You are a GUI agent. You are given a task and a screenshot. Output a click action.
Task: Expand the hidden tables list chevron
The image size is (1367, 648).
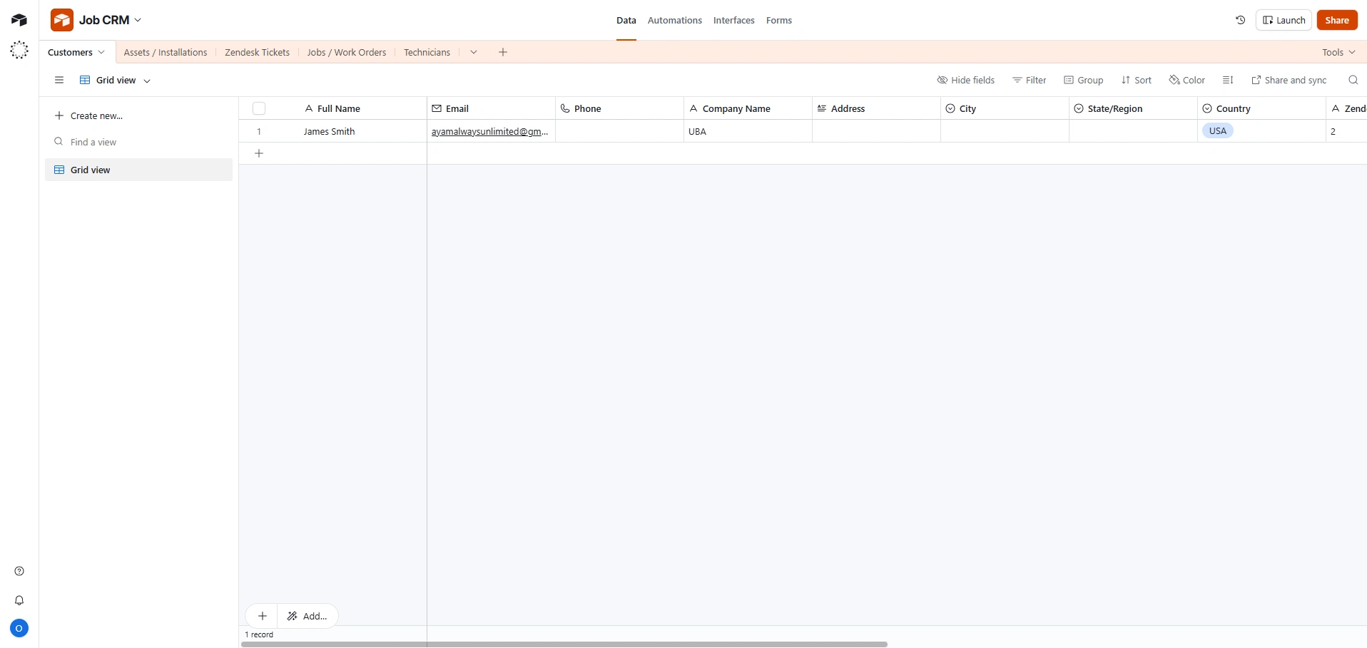[x=473, y=52]
